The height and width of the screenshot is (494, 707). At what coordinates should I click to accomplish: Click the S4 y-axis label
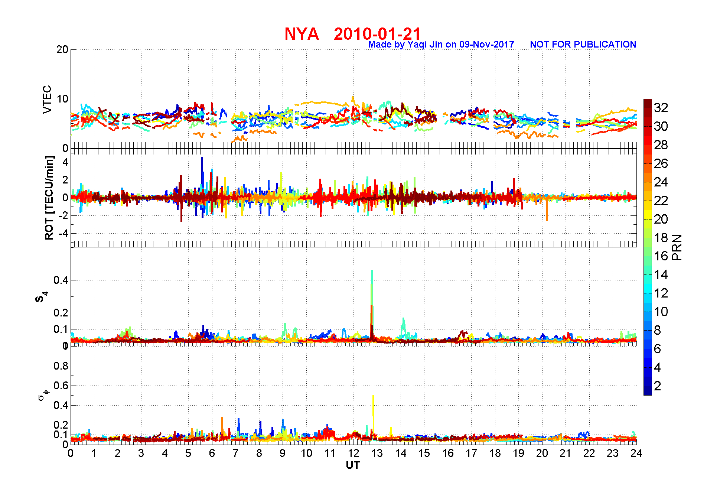(42, 297)
